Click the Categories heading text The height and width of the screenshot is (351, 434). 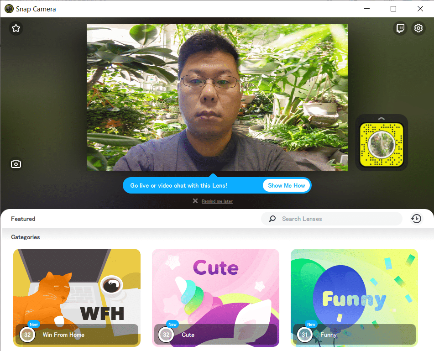click(x=26, y=237)
